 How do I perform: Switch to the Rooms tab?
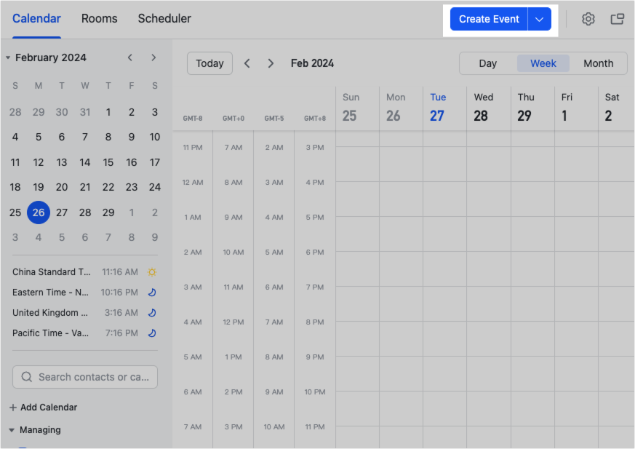coord(99,19)
